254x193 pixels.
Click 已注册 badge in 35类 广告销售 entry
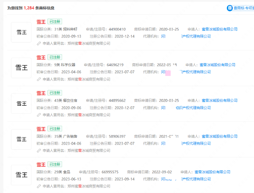click(x=55, y=129)
